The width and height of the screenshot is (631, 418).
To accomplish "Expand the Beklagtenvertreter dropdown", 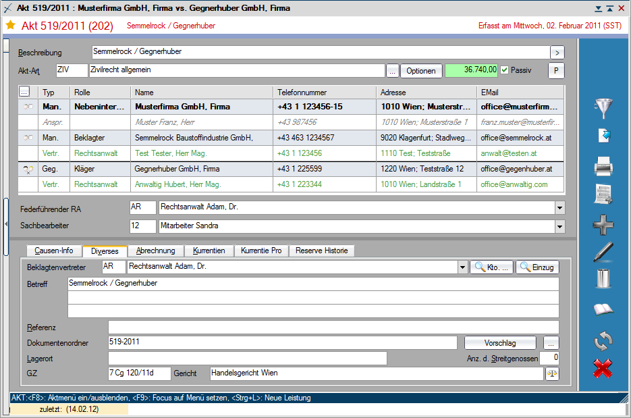I will coord(462,267).
